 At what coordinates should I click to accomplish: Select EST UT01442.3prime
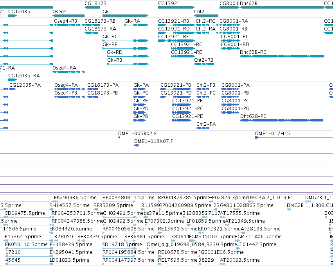tap(238, 248)
